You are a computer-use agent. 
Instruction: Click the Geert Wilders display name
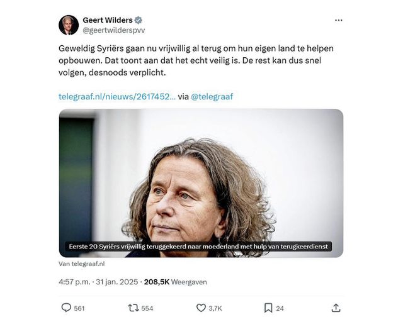coord(108,20)
